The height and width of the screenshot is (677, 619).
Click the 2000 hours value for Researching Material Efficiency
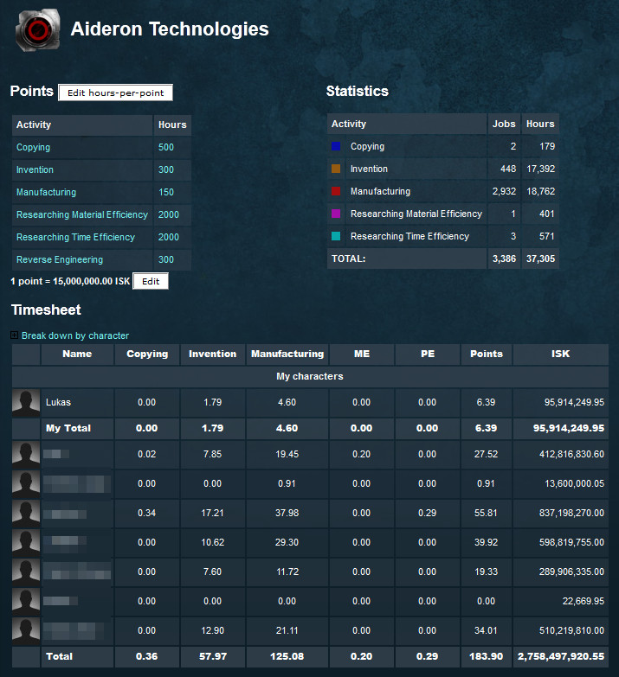169,214
